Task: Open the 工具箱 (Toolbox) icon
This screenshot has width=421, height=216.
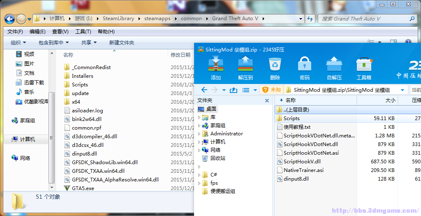Action: coord(364,68)
